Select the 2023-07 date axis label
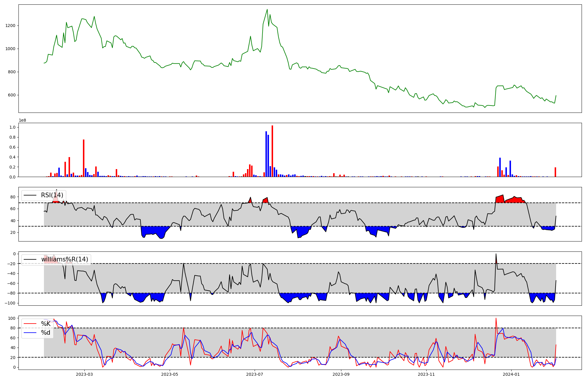The height and width of the screenshot is (381, 586). (254, 374)
